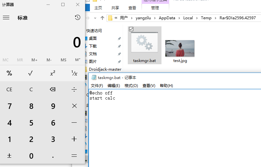Select the test.jpg image thumbnail
The width and height of the screenshot is (261, 167).
coord(180,48)
